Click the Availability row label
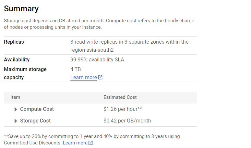The image size is (251, 148). pos(17,60)
